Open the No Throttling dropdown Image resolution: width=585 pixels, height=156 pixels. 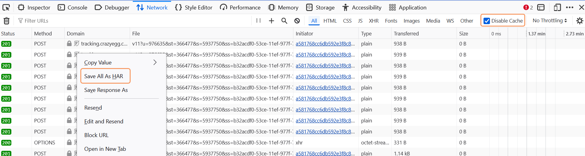[x=550, y=20]
